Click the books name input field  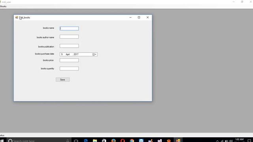point(69,28)
